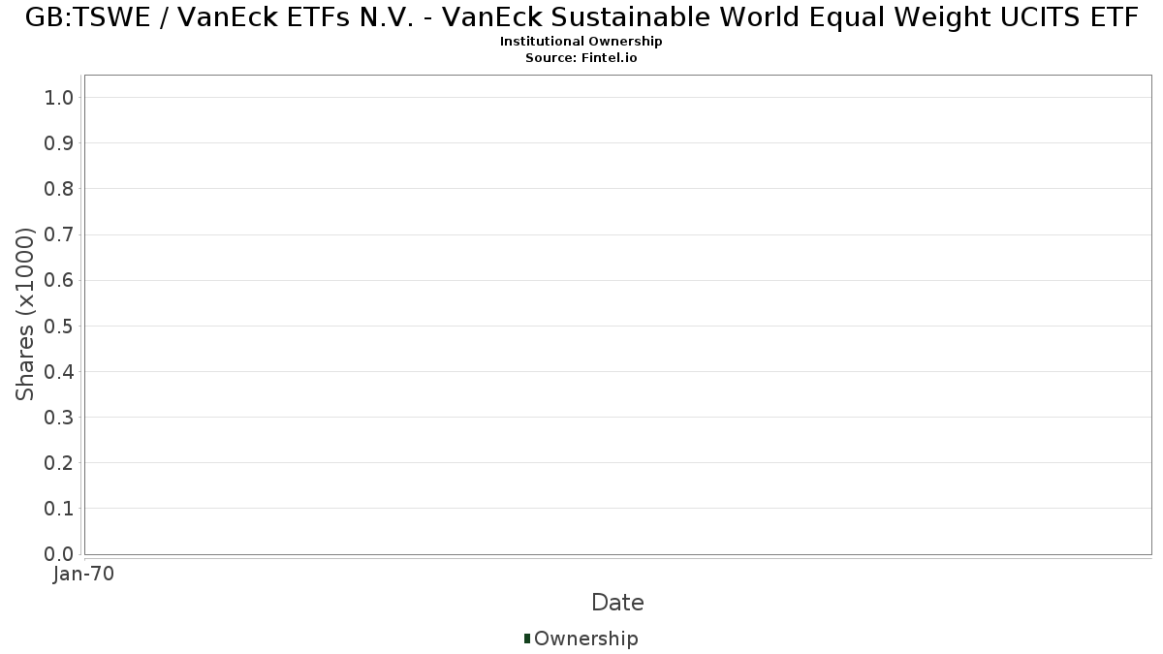The width and height of the screenshot is (1163, 654).
Task: Click the 0.0 y-axis tick label
Action: [x=59, y=554]
